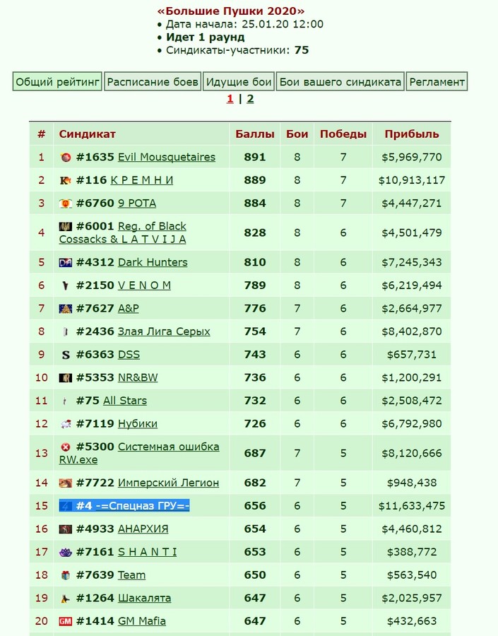Image resolution: width=498 pixels, height=636 pixels.
Task: Click the Dark Hunters syndicate emblem icon
Action: [65, 263]
